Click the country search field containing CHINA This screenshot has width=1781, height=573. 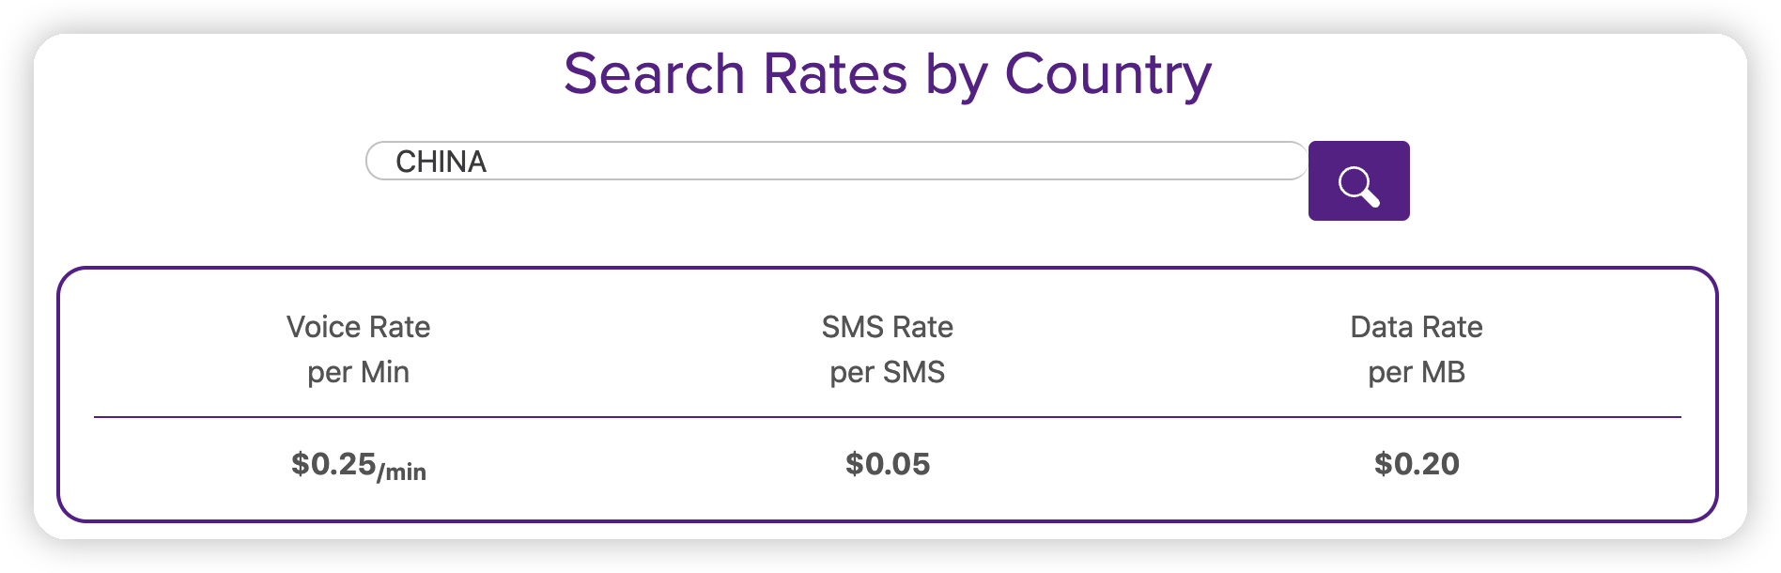pyautogui.click(x=836, y=161)
